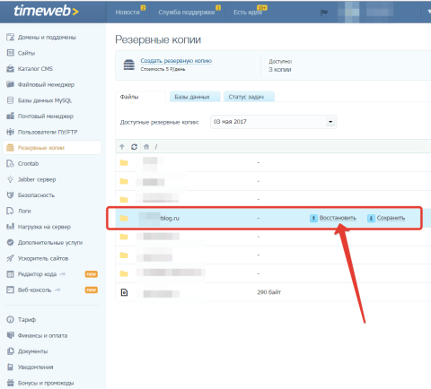The width and height of the screenshot is (431, 389).
Task: Click Создать резервную копию link
Action: pyautogui.click(x=176, y=61)
